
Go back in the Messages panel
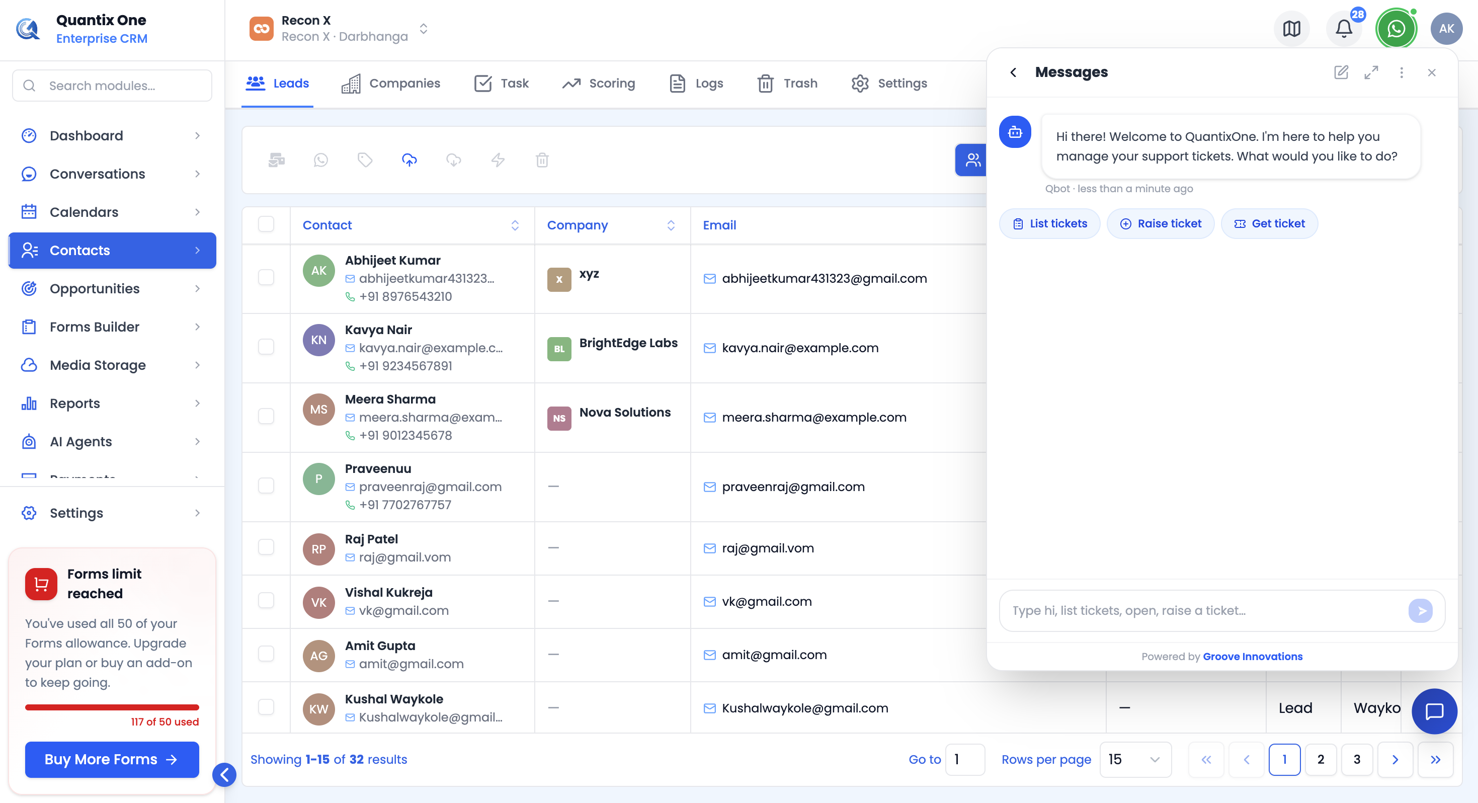(x=1013, y=72)
